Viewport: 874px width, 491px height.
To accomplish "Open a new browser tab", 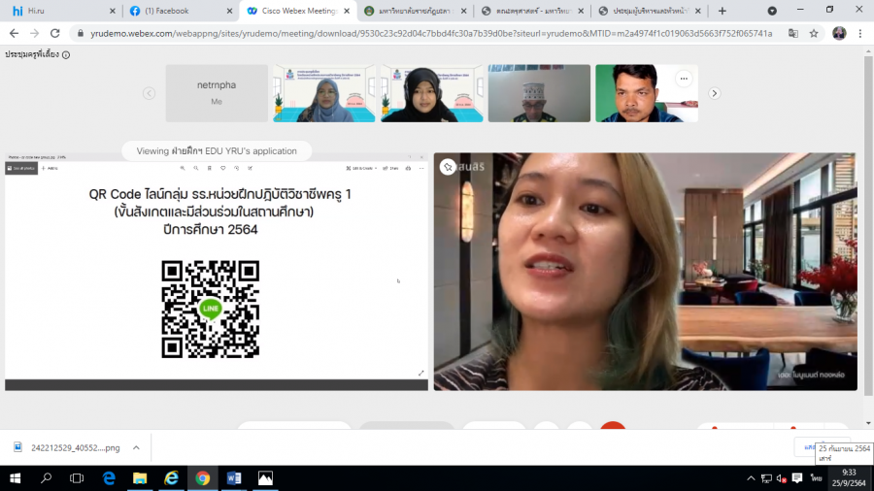I will point(722,11).
